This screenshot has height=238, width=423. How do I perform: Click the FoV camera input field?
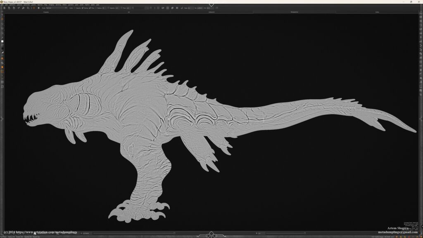coord(209,8)
